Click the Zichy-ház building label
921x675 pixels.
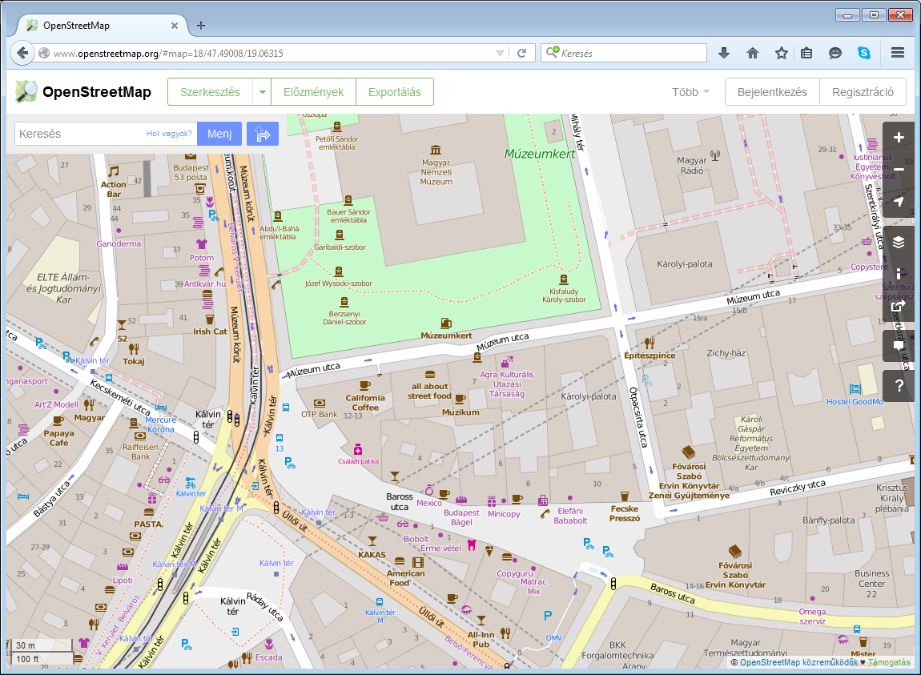[726, 353]
